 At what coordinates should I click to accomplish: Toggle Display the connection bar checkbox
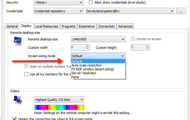click(x=15, y=119)
